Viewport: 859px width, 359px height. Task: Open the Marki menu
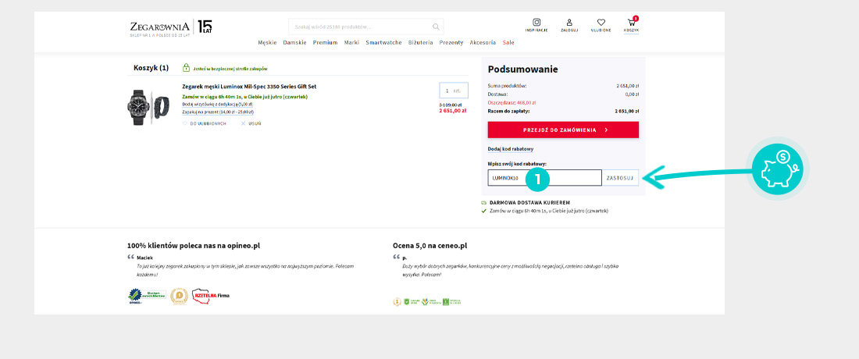[x=351, y=43]
